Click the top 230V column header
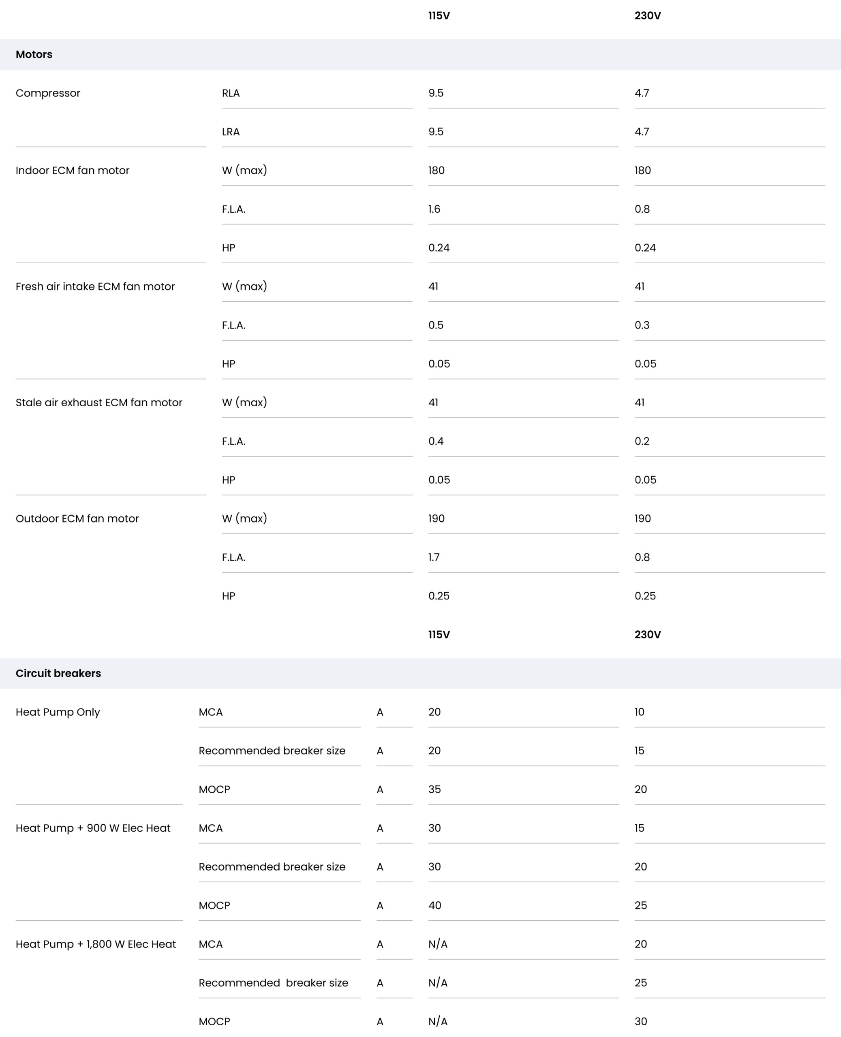The height and width of the screenshot is (1037, 841). point(648,15)
